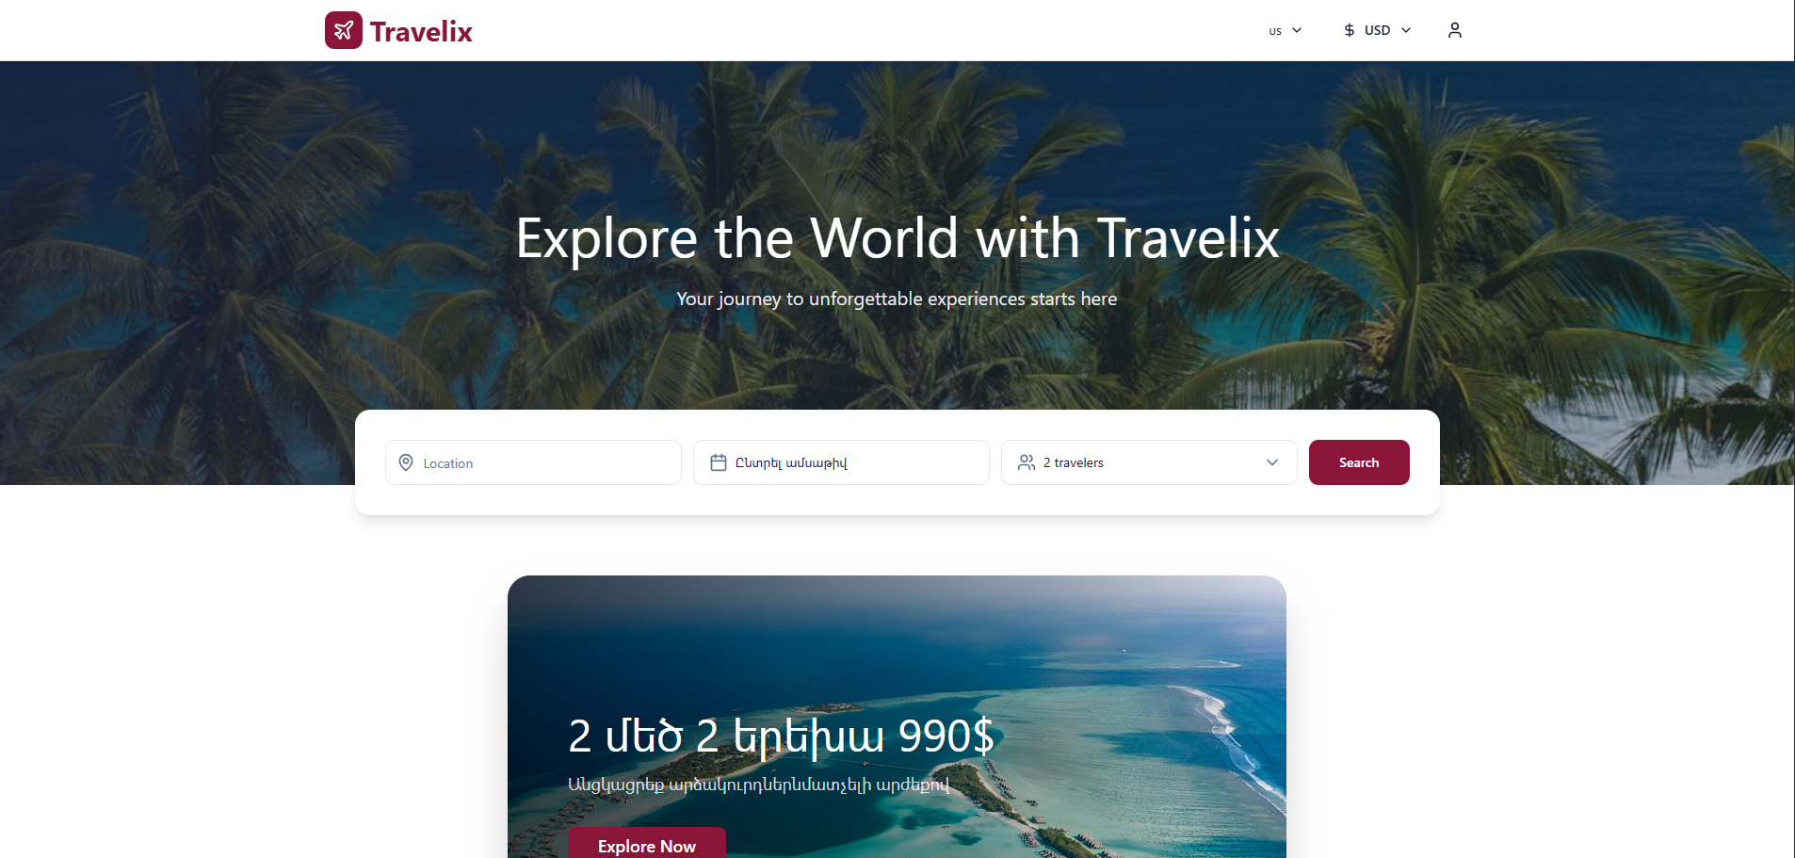This screenshot has width=1795, height=858.
Task: Click the Travelix airplane logo icon
Action: point(344,30)
